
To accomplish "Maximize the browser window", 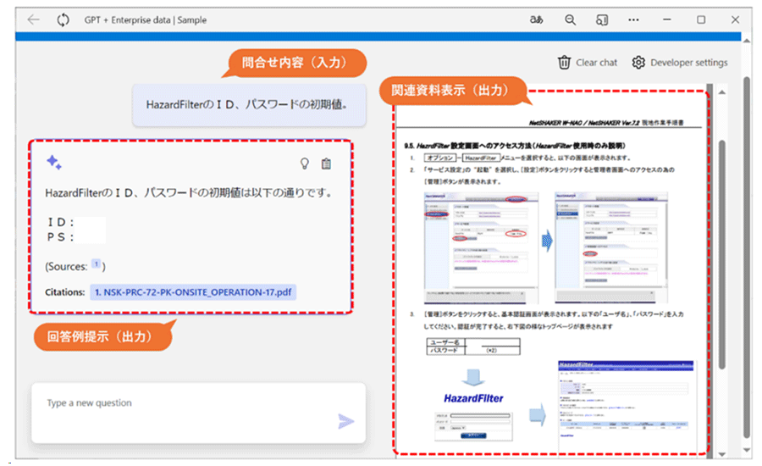I will (701, 20).
